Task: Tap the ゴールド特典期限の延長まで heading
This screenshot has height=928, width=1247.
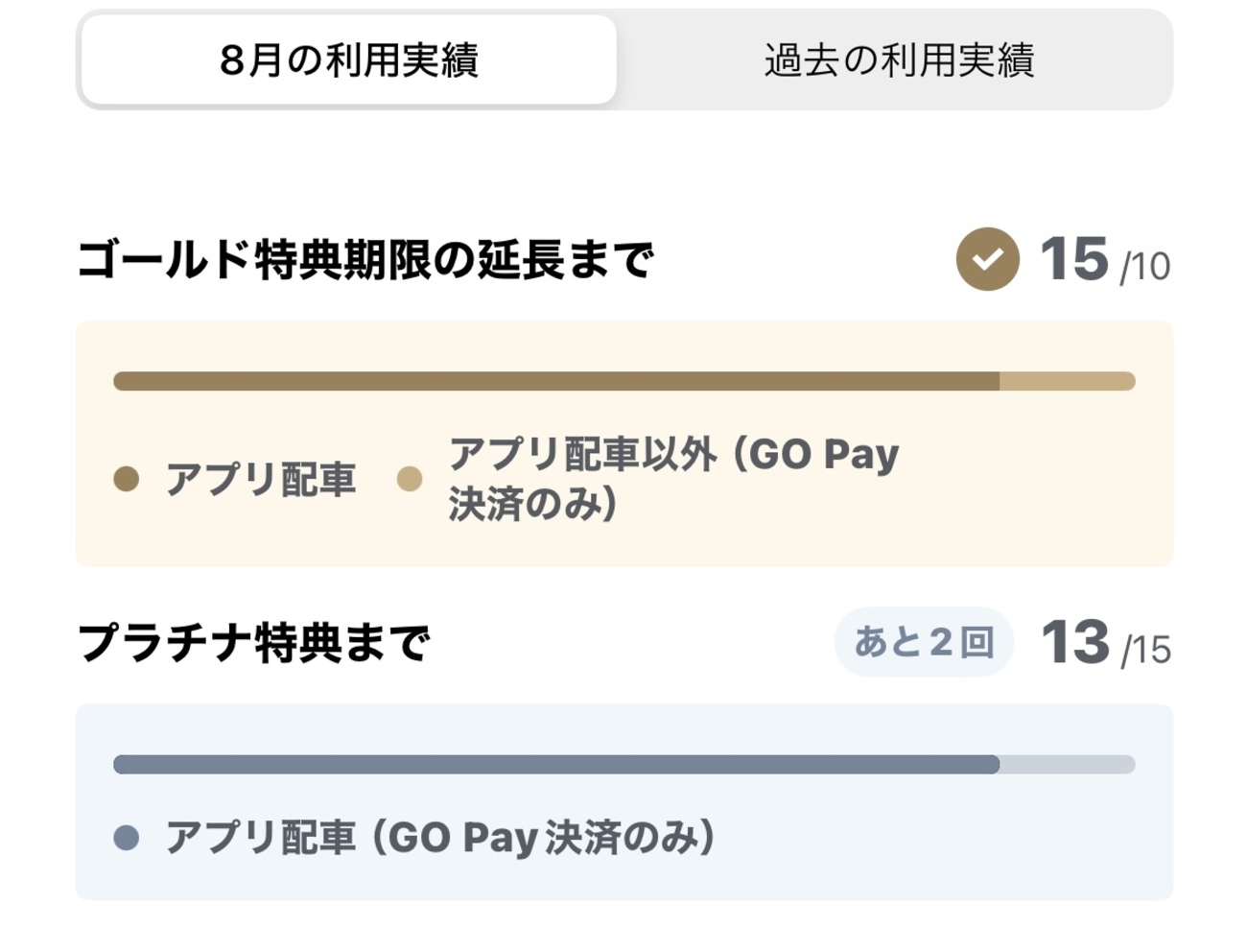Action: click(365, 260)
